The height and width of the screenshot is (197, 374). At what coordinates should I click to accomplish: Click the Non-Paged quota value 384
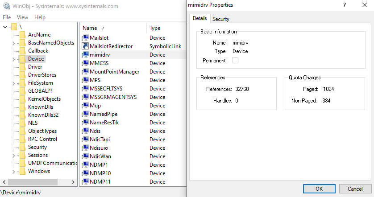coord(326,101)
